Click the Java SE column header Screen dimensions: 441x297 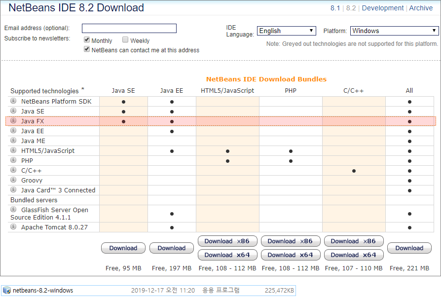pyautogui.click(x=123, y=91)
